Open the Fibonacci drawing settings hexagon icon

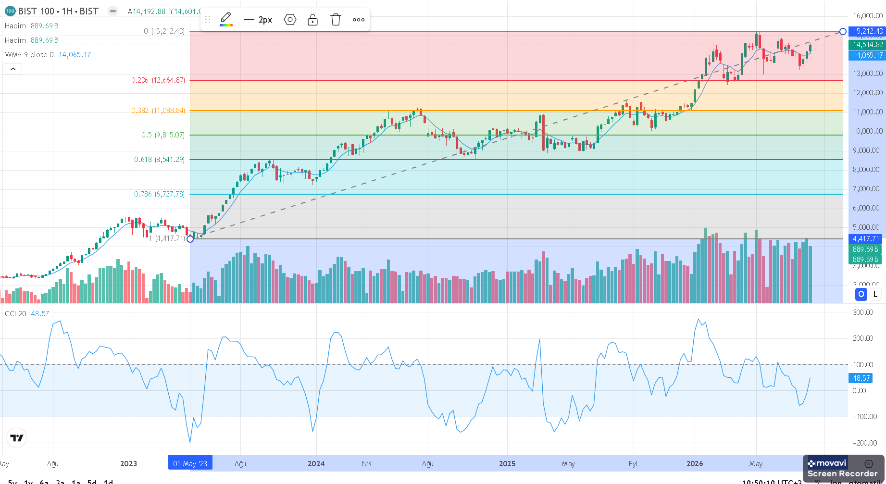(x=290, y=20)
